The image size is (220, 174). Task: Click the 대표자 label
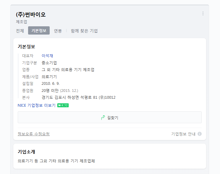pos(28,56)
